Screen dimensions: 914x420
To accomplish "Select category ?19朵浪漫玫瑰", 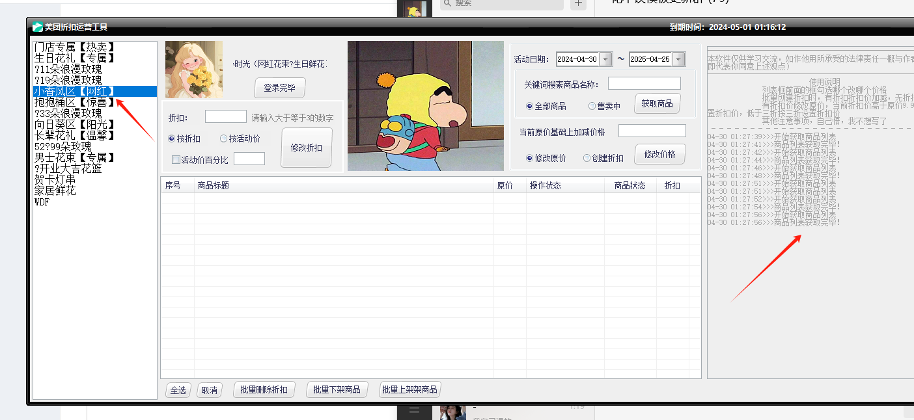I will click(95, 80).
